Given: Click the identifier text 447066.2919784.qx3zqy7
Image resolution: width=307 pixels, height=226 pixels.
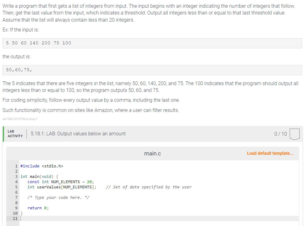Looking at the screenshot, I should tap(20, 119).
